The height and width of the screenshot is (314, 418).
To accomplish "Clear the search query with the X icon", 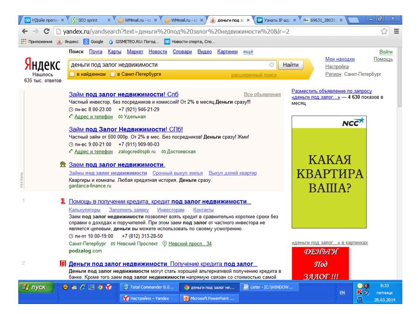I will coord(271,65).
